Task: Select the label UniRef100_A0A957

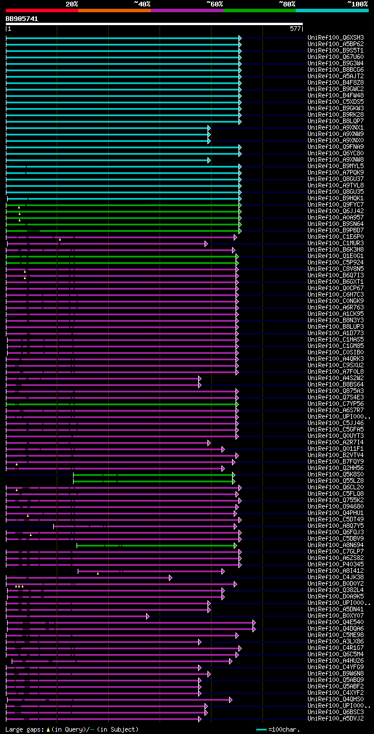Action: click(335, 217)
